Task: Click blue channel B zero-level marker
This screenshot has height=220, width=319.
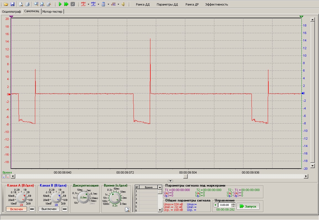Action: [303, 93]
